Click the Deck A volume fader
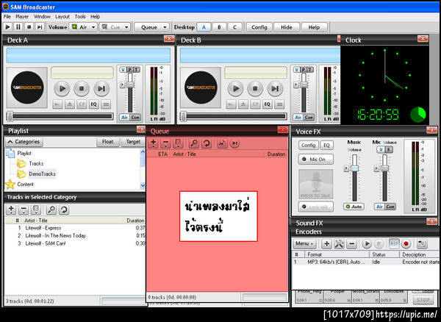Image resolution: width=441 pixels, height=322 pixels. [130, 85]
